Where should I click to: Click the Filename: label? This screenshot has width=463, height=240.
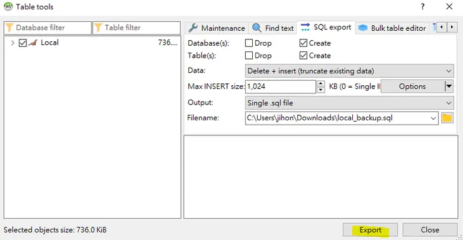coord(203,118)
